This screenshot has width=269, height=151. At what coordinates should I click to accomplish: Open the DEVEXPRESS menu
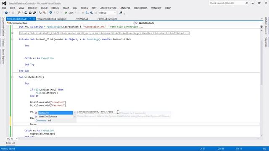(x=141, y=8)
